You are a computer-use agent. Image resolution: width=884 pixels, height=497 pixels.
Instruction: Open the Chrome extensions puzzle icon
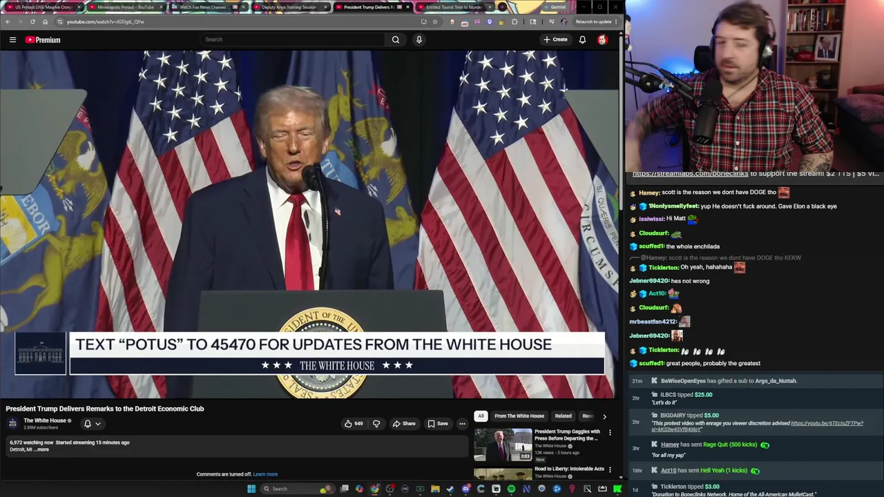(x=515, y=21)
